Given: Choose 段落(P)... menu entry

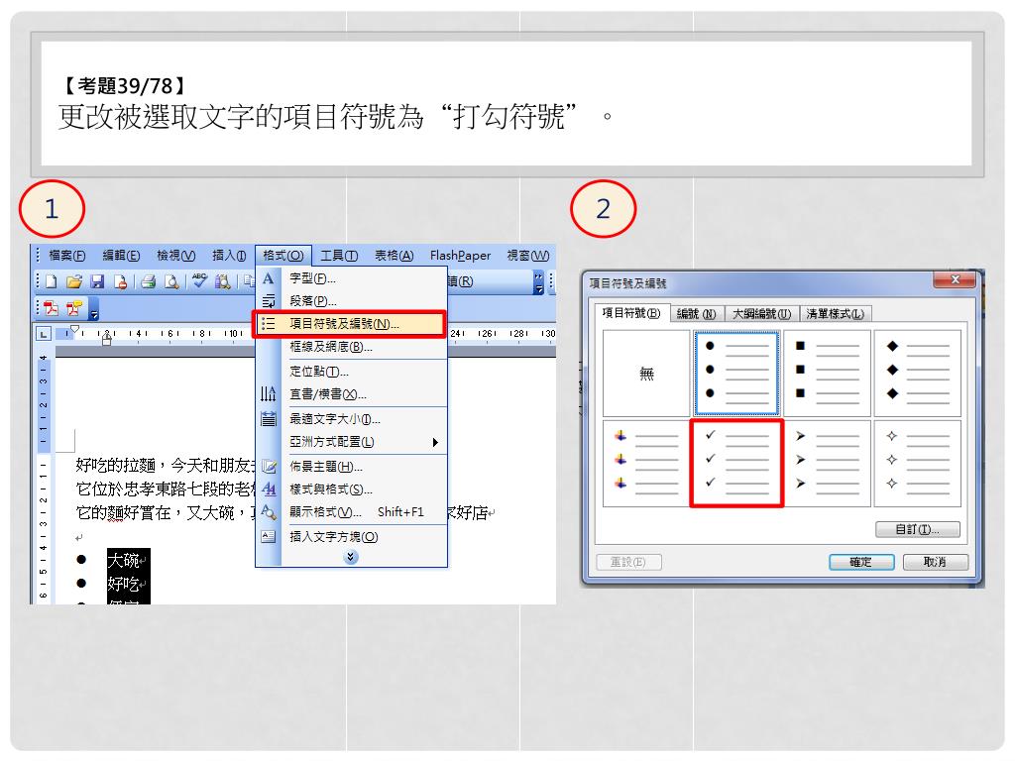Looking at the screenshot, I should pyautogui.click(x=352, y=301).
